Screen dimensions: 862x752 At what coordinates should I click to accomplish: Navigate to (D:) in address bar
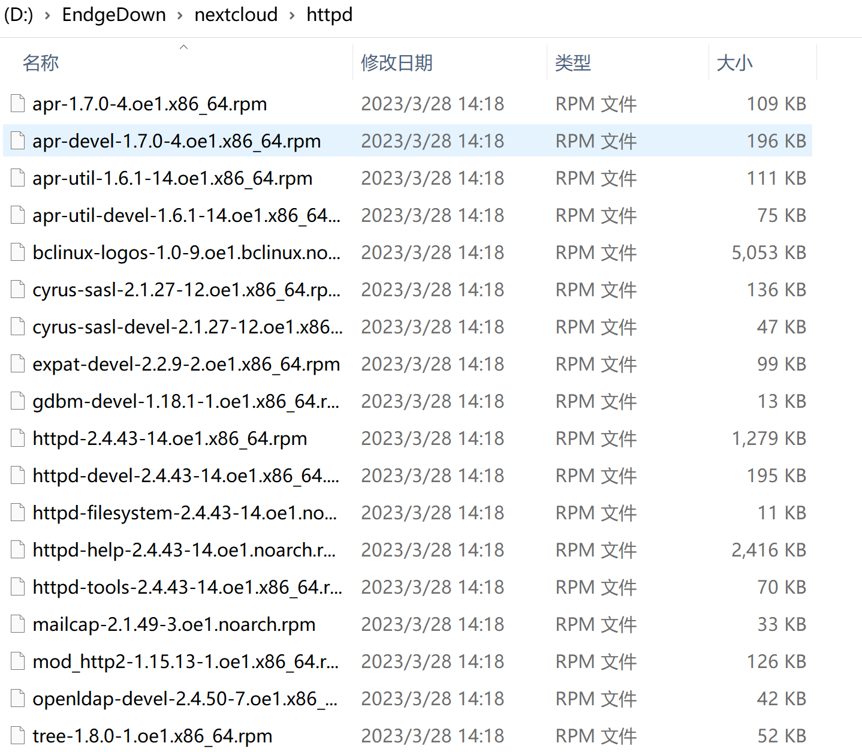[19, 15]
